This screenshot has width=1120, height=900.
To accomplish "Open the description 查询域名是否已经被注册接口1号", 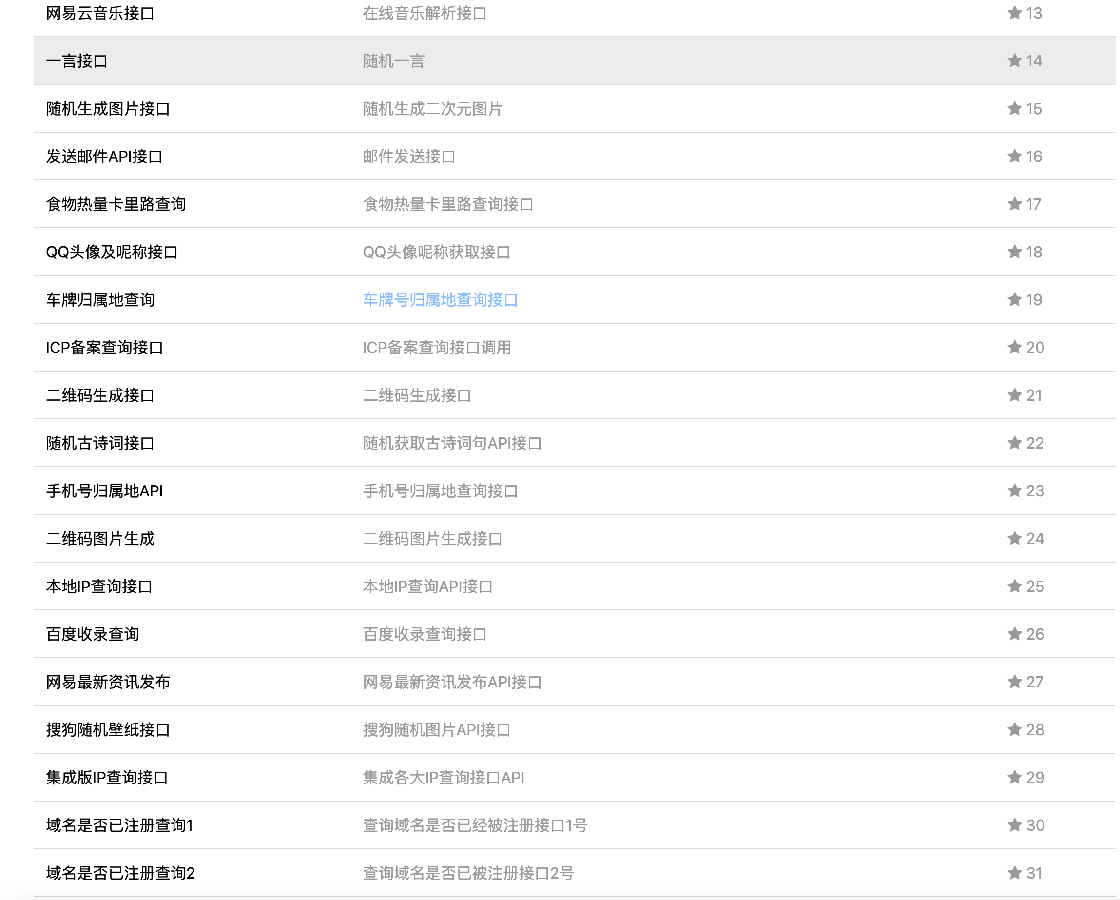I will 475,826.
